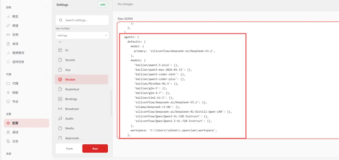
Task: Click the 日志 log icon
Action: coord(8,141)
